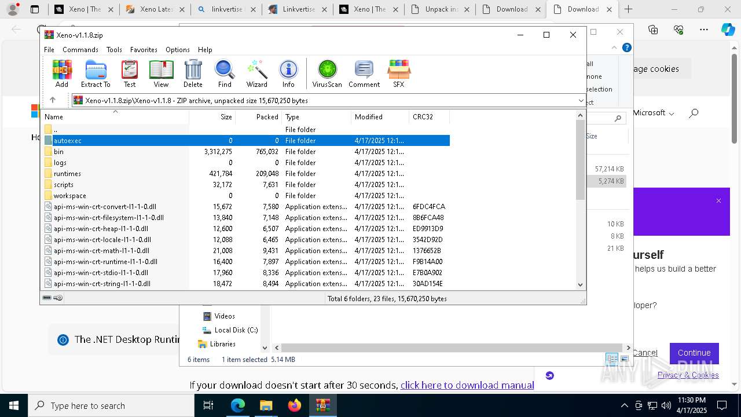Add an archive Comment
Viewport: 741px width, 417px height.
click(364, 74)
